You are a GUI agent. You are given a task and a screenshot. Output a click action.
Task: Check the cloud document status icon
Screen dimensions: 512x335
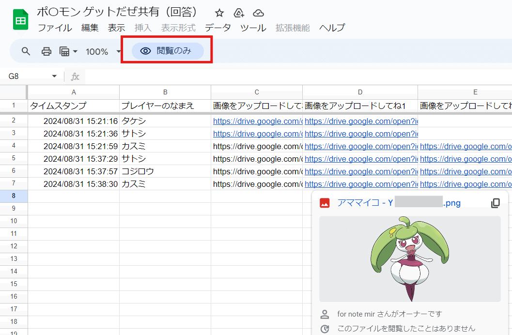point(258,13)
